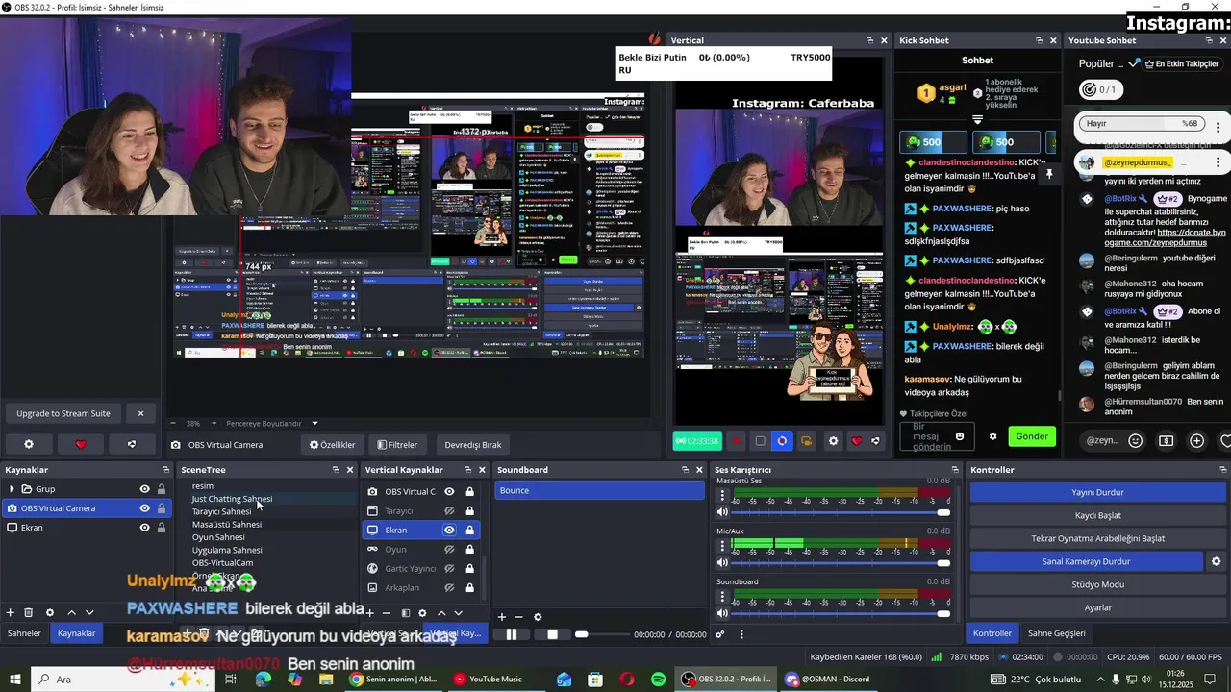Delete selected source with trash icon
Screen dimensions: 1231x692
pos(29,612)
